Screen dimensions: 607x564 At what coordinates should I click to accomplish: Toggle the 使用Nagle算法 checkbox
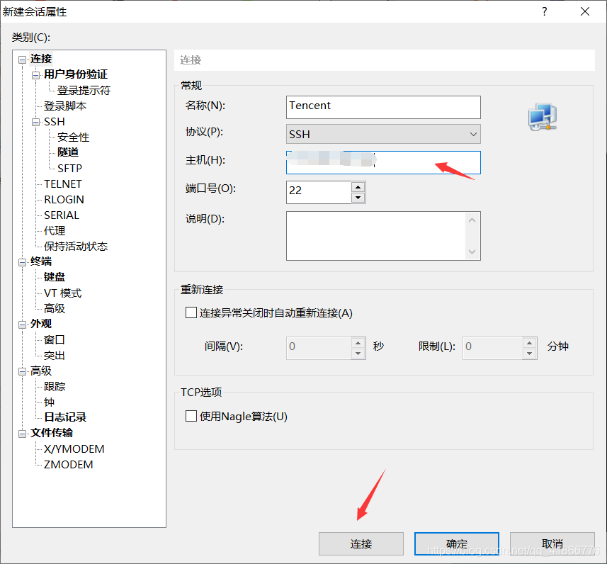[191, 416]
